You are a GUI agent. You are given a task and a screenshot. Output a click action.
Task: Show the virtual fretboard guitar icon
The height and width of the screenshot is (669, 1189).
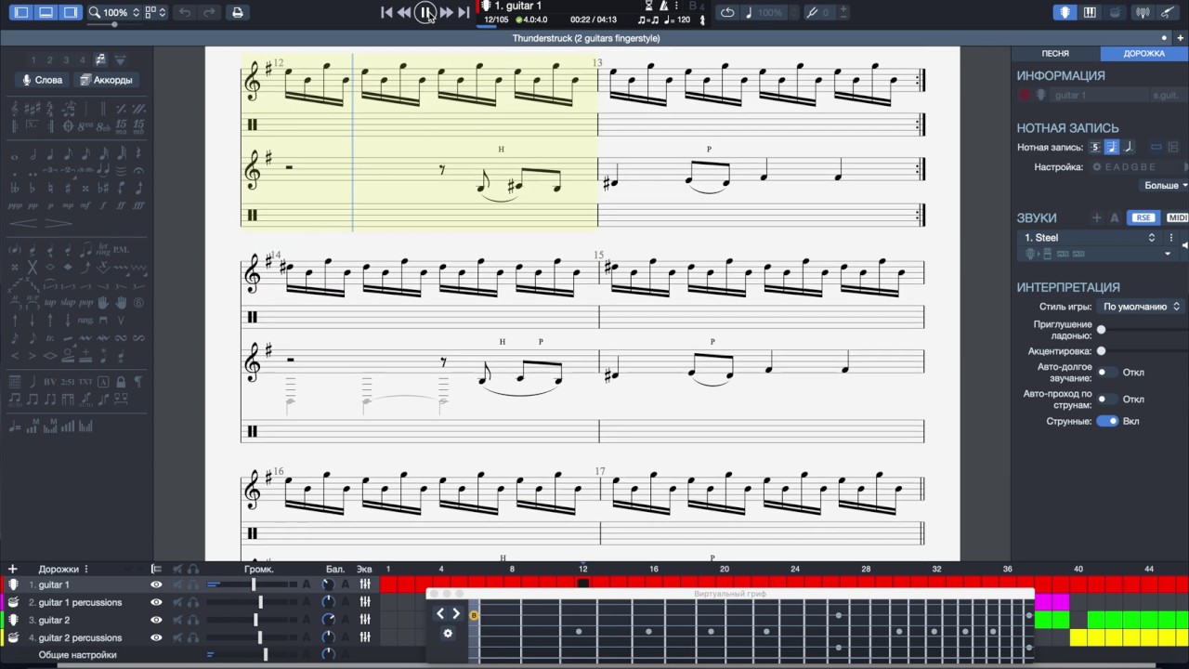[1065, 12]
